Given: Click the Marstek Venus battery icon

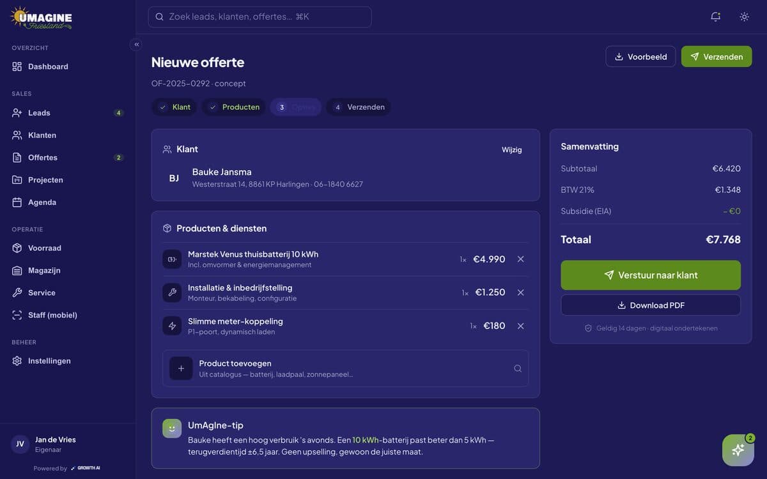Looking at the screenshot, I should click(172, 259).
